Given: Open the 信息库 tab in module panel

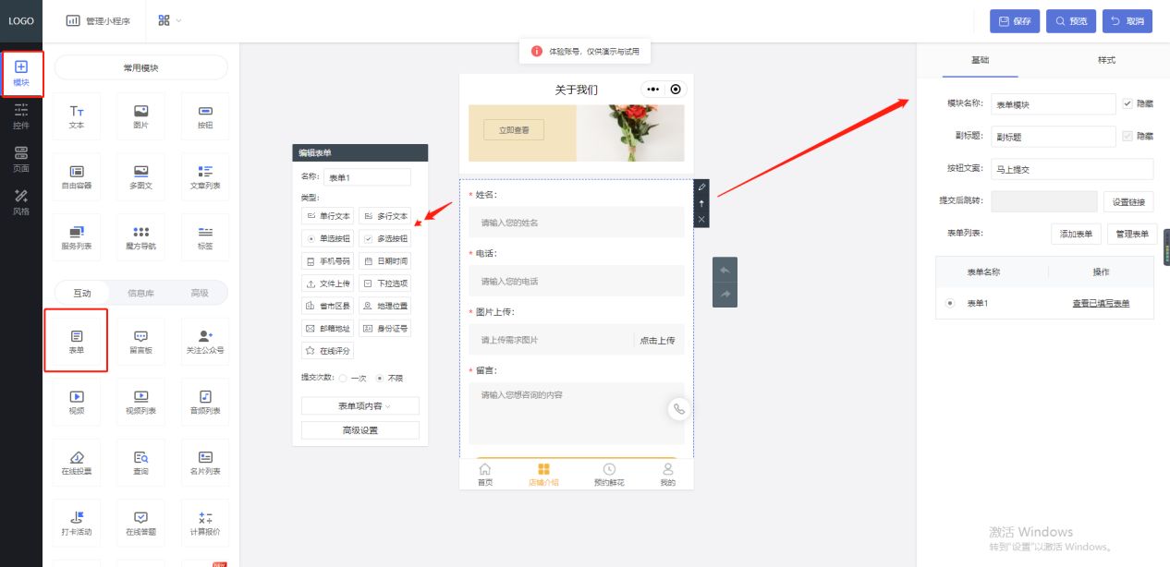Looking at the screenshot, I should [140, 292].
